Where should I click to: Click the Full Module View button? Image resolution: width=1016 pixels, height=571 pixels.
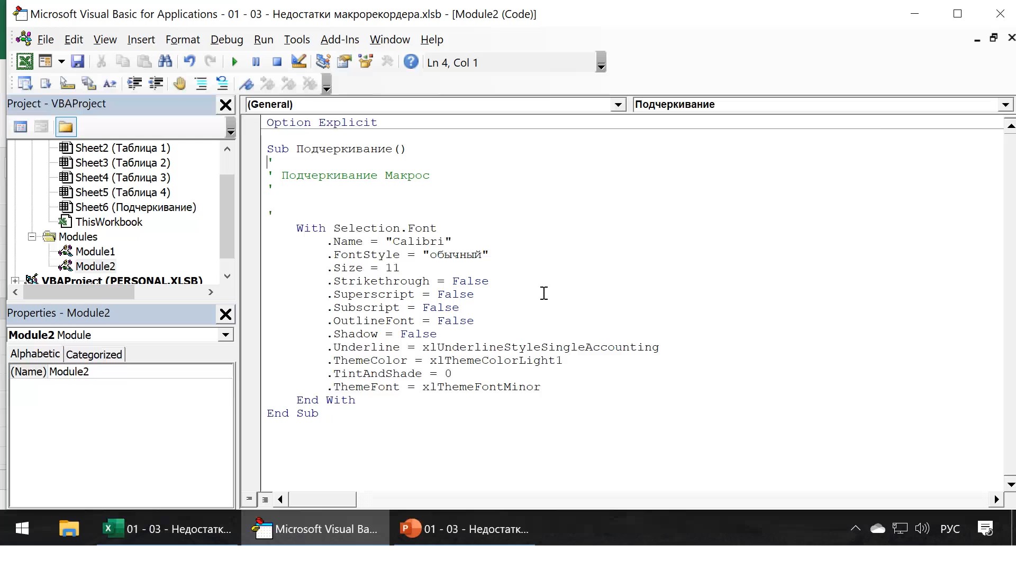point(265,499)
